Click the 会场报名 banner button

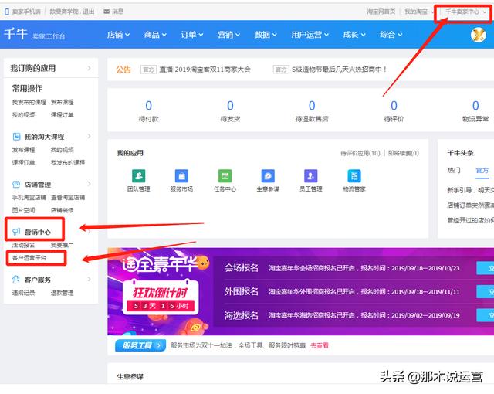[486, 268]
